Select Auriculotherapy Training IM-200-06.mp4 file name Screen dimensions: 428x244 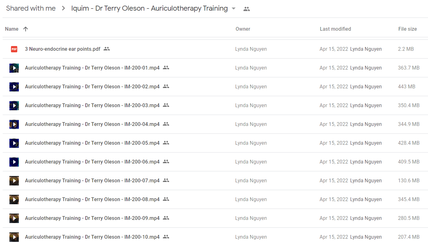point(92,162)
